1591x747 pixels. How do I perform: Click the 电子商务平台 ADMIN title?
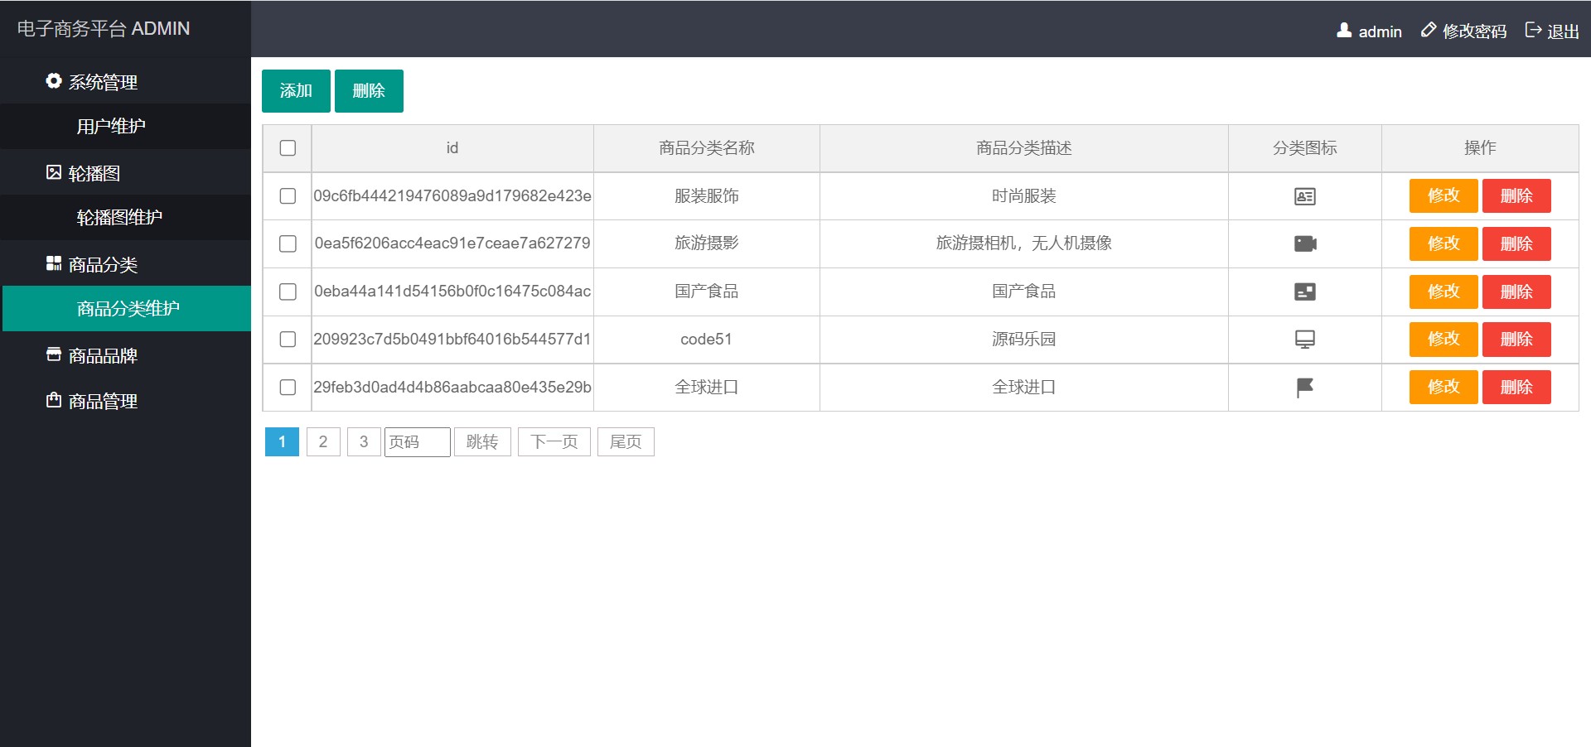[x=104, y=28]
